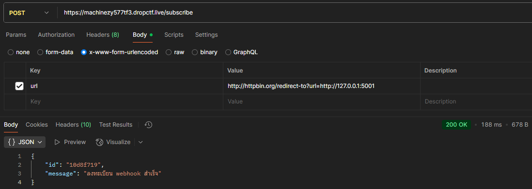Click the empty Description placeholder field
Image resolution: width=532 pixels, height=189 pixels.
(476, 102)
